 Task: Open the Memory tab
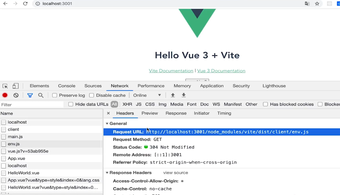[182, 86]
